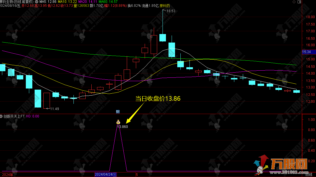This screenshot has width=316, height=177.
Task: Click the 2024/08/16/五 date text
Action: (x=10, y=6)
